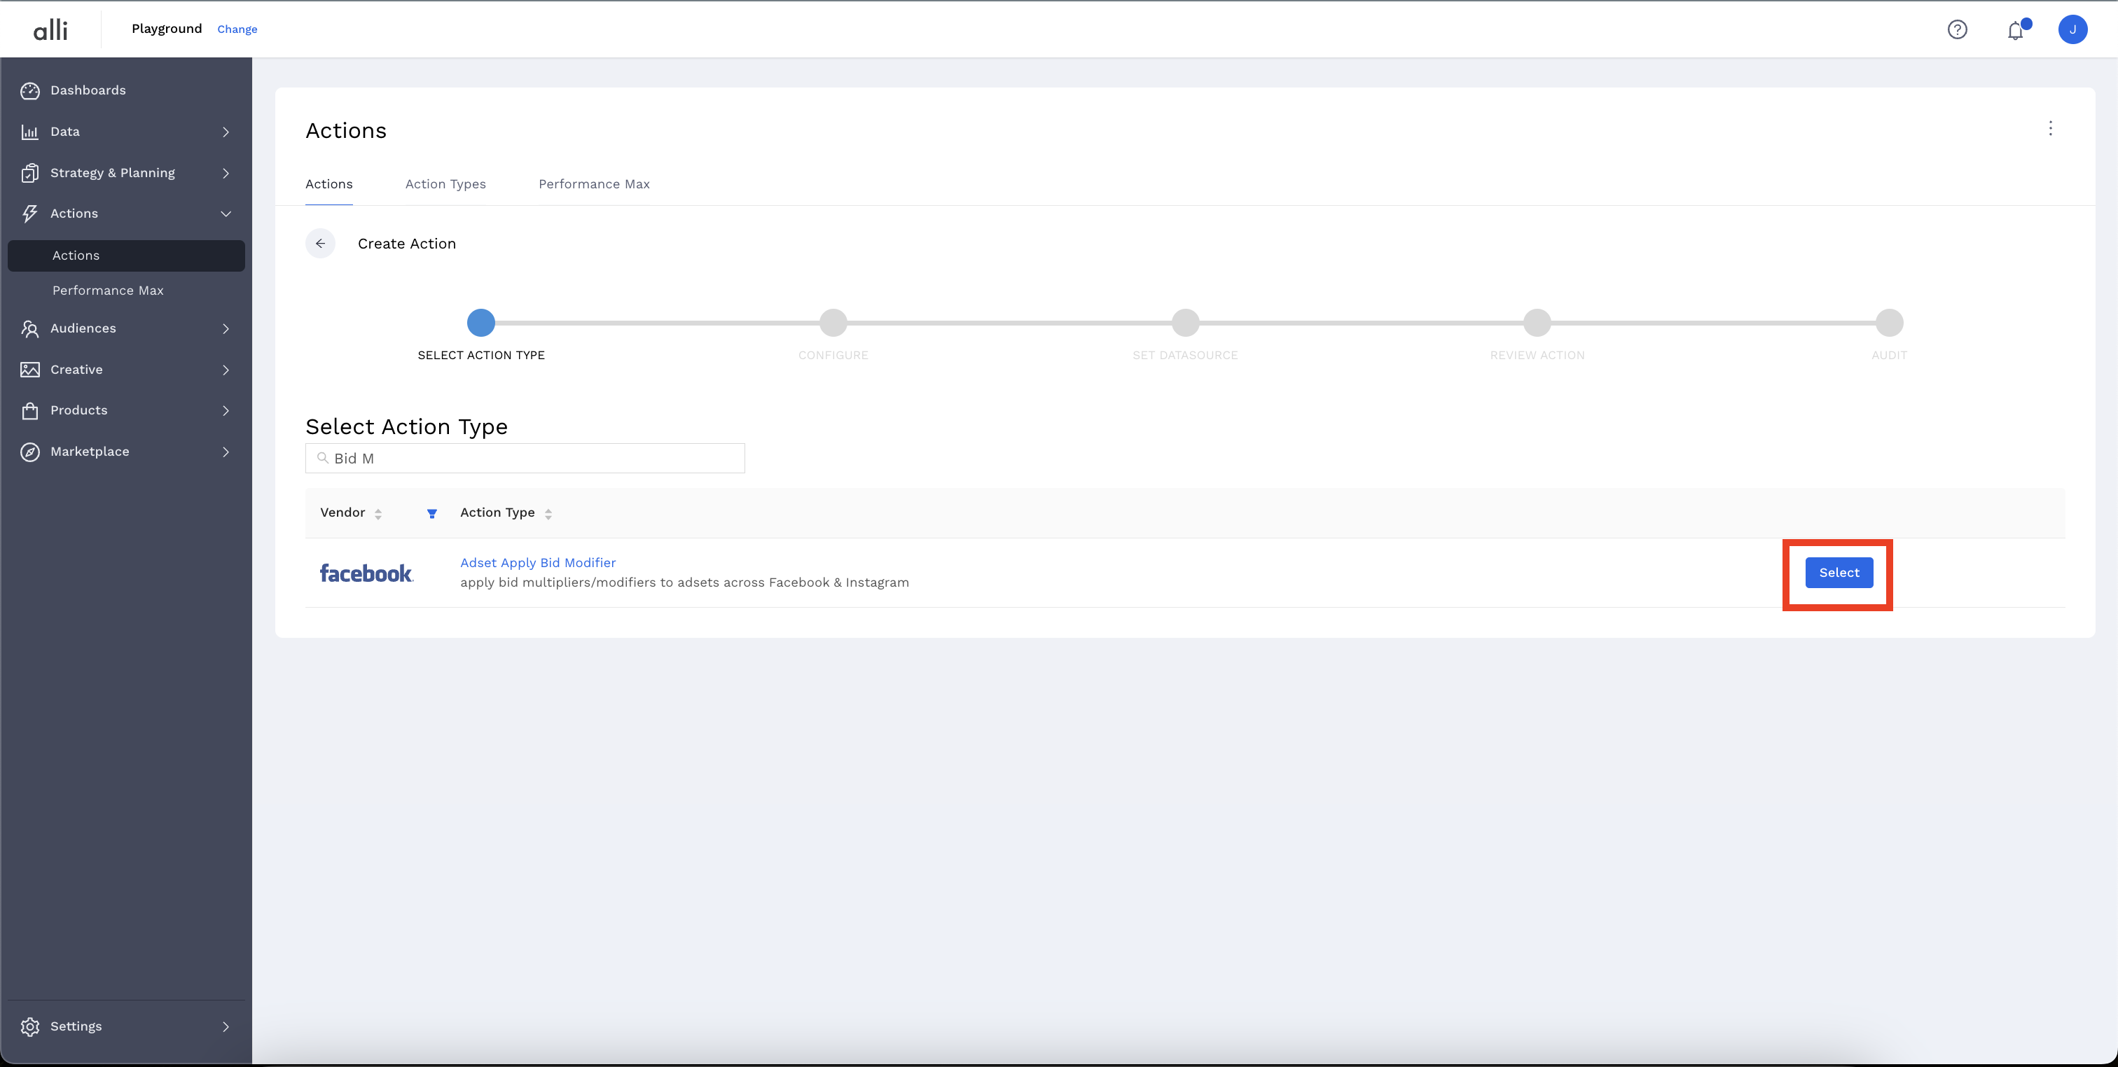Switch to the Action Types tab
Image resolution: width=2118 pixels, height=1067 pixels.
point(445,184)
